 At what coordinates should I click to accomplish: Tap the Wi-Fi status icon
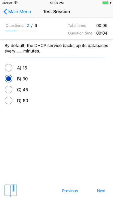(x=16, y=3)
